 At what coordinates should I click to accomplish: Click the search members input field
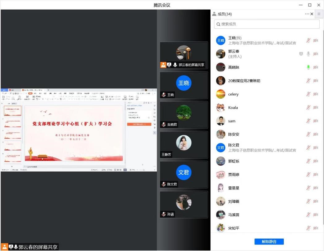pyautogui.click(x=267, y=24)
